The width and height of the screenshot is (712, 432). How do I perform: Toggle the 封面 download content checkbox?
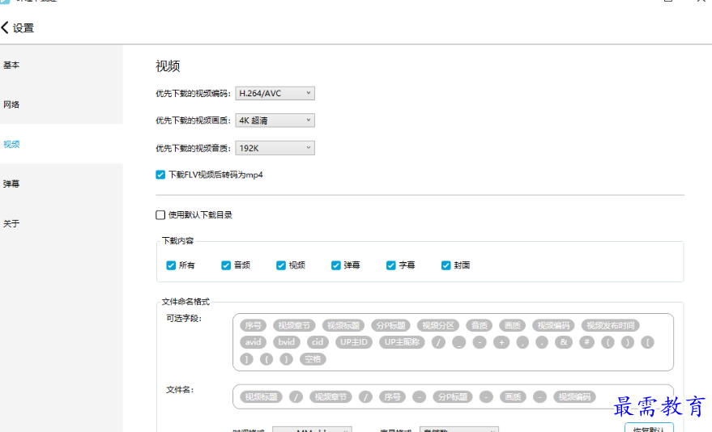tap(446, 265)
